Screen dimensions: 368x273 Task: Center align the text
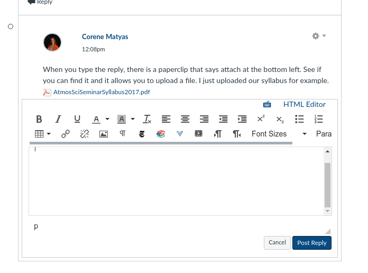[x=185, y=119]
